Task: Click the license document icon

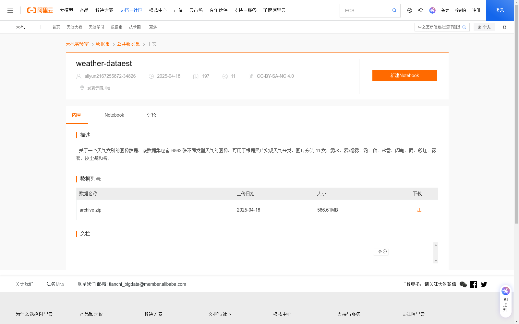Action: pyautogui.click(x=251, y=76)
